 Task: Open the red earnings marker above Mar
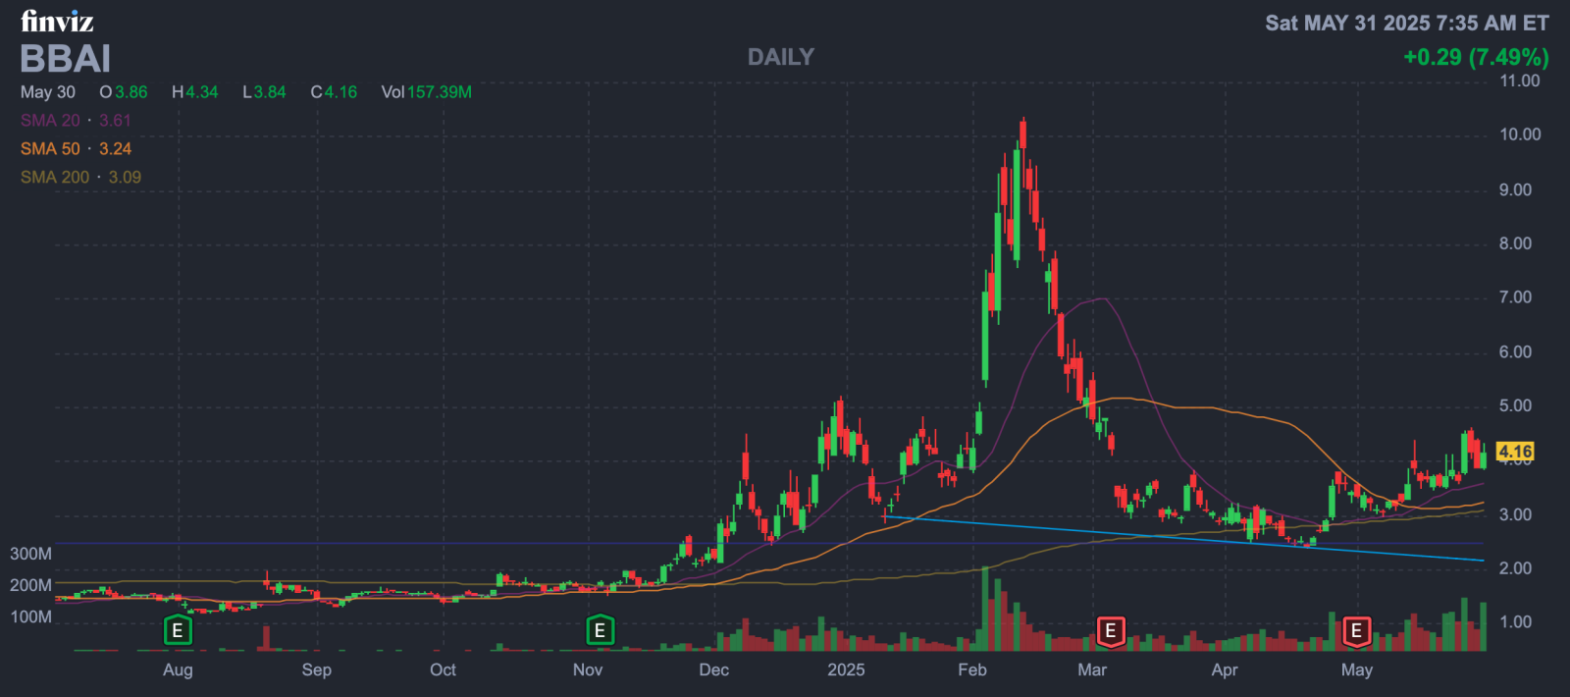1110,630
